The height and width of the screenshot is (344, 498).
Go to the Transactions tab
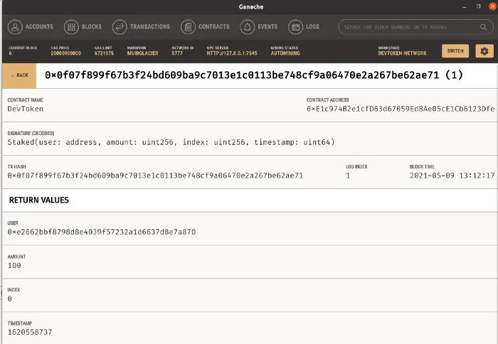point(150,27)
